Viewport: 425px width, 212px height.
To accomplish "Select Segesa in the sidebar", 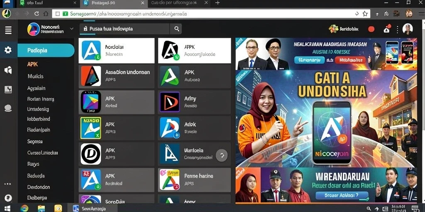I will (35, 142).
